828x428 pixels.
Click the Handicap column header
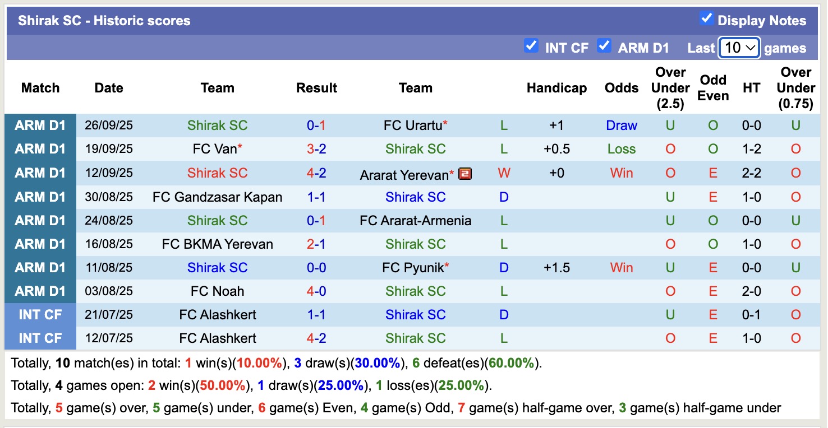pos(556,88)
